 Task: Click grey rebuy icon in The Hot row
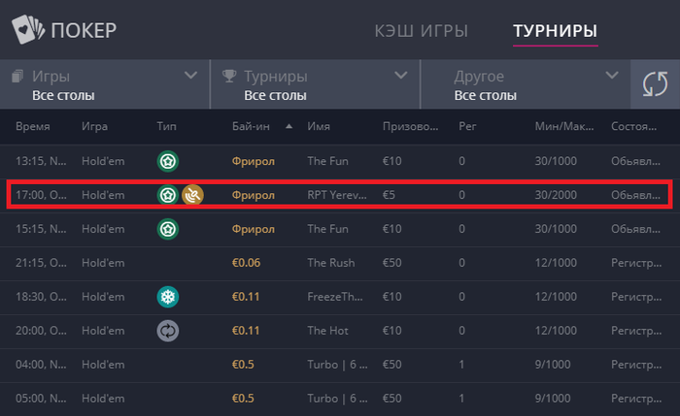[x=167, y=331]
